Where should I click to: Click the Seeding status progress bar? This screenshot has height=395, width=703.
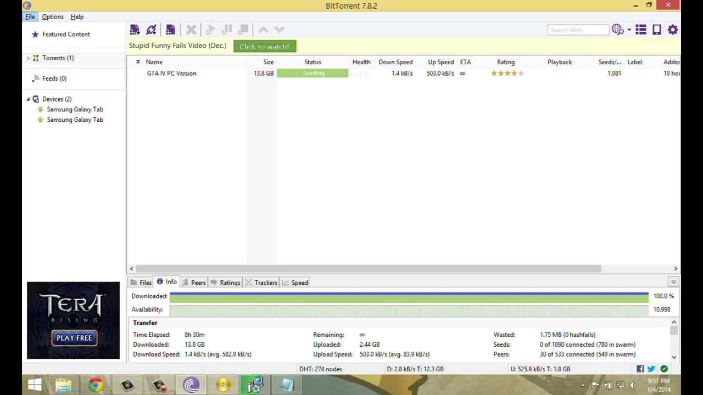click(313, 74)
